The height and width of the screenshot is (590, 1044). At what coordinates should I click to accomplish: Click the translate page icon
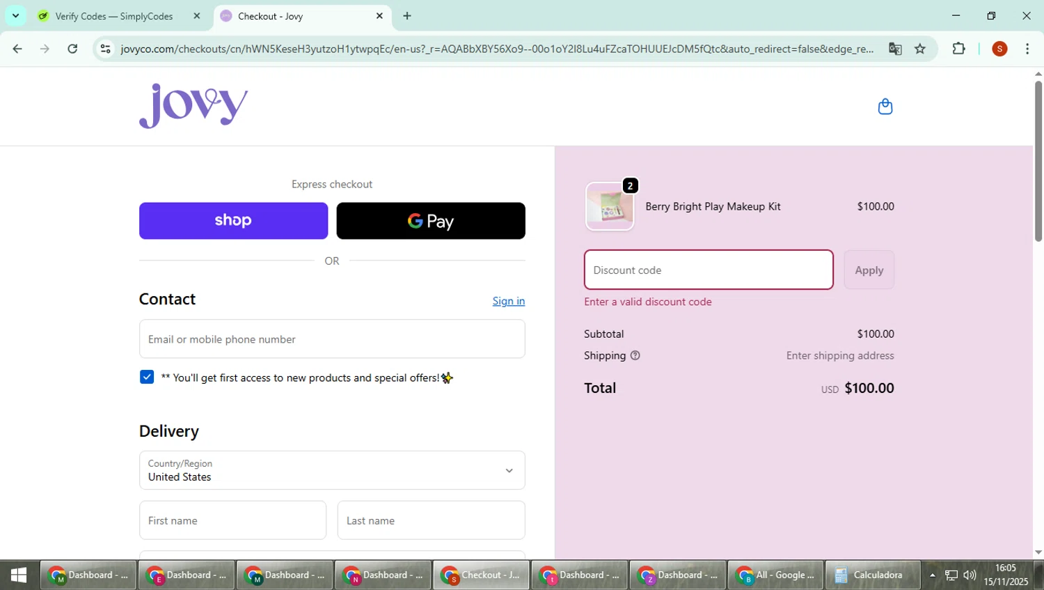[x=895, y=49]
